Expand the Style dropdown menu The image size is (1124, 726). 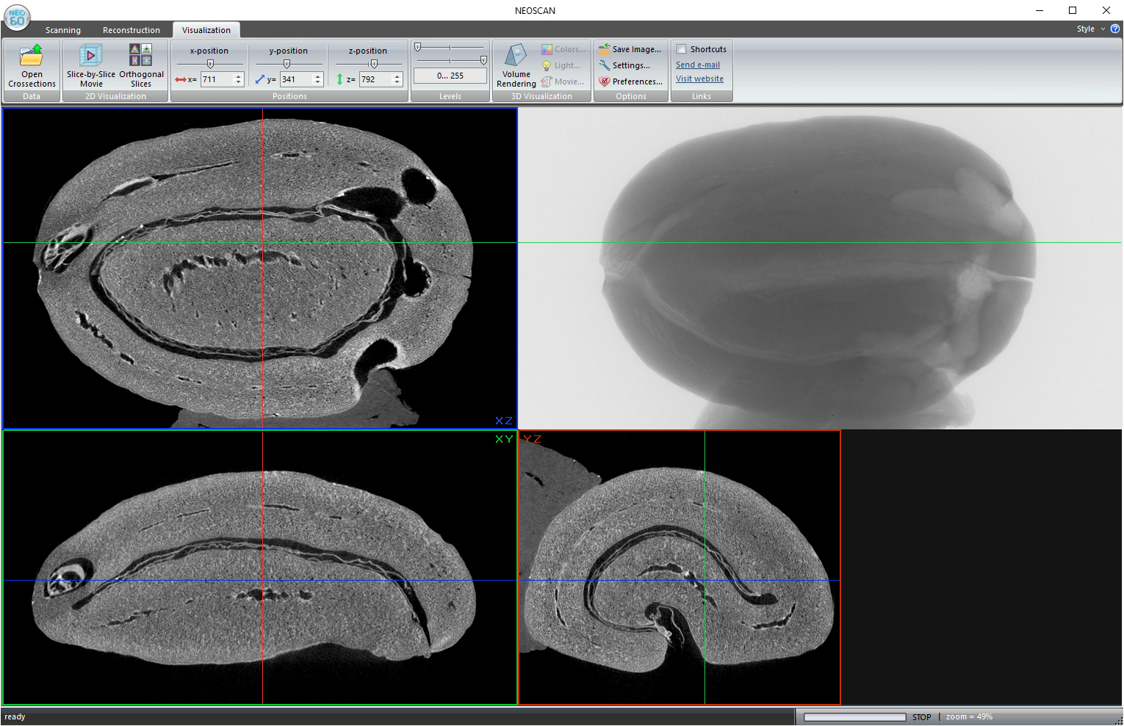tap(1090, 29)
